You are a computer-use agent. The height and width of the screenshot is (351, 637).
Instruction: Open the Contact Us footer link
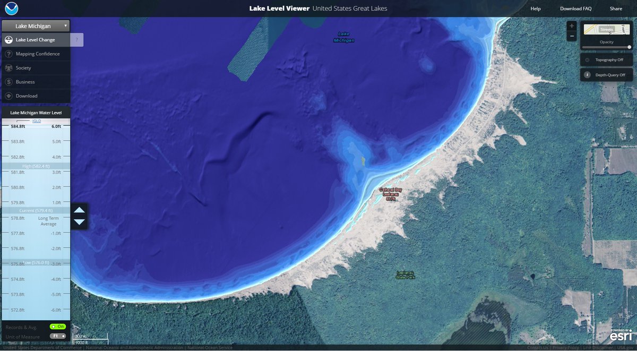tap(538, 348)
